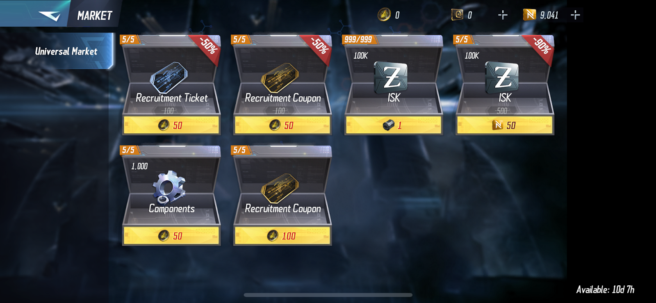Click the ISK icon with -90% discount

point(502,77)
